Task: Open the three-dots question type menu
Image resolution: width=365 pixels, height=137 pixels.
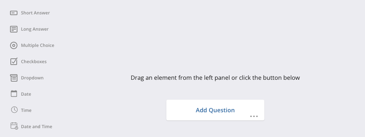Action: click(x=254, y=116)
